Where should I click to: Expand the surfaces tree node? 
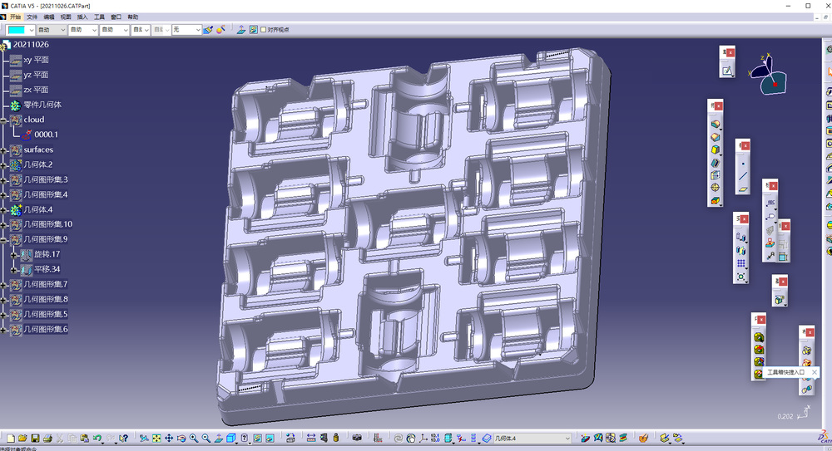[x=3, y=150]
